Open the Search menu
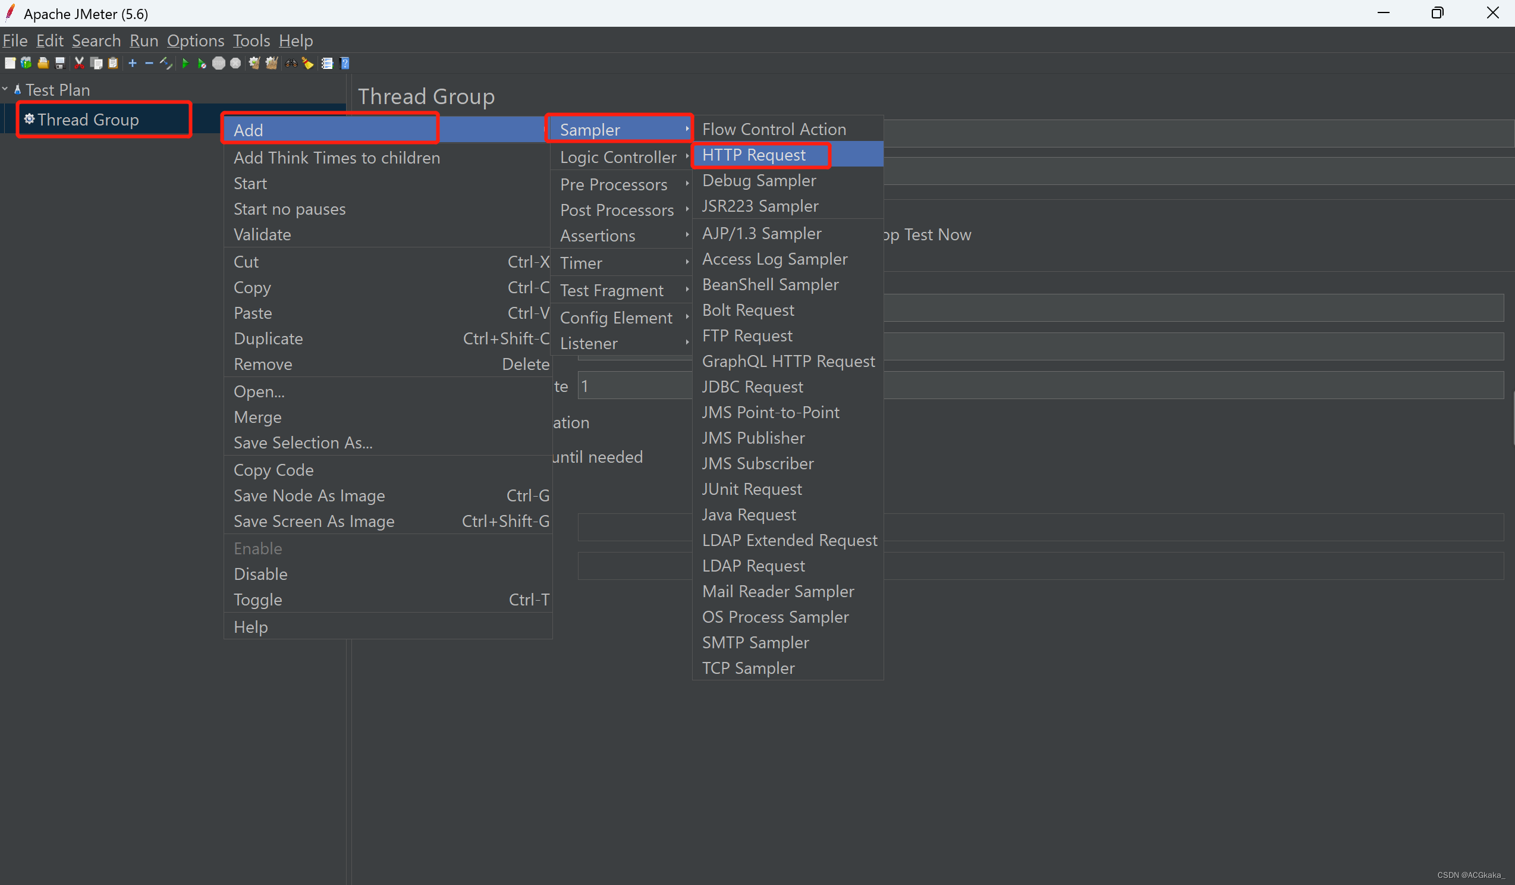This screenshot has height=885, width=1515. 96,40
